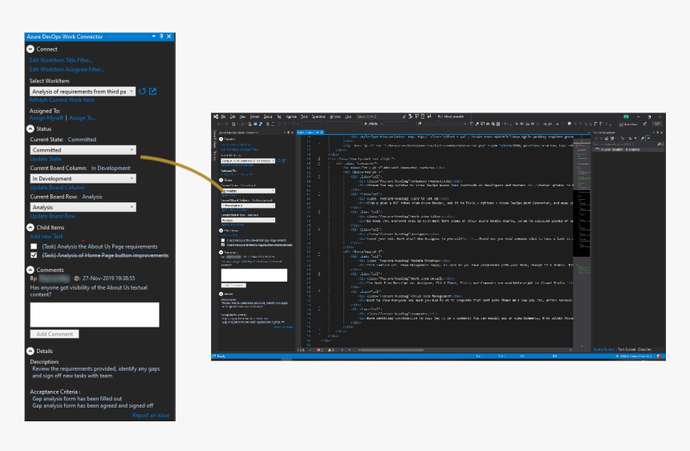Collapse the Comments section
Screen dimensions: 690x451
click(x=30, y=270)
